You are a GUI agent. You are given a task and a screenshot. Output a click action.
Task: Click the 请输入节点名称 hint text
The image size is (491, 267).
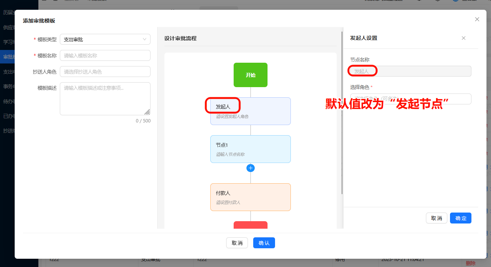pos(230,154)
